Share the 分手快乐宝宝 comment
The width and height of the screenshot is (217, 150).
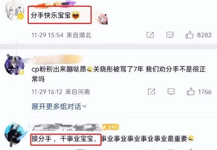(150, 35)
